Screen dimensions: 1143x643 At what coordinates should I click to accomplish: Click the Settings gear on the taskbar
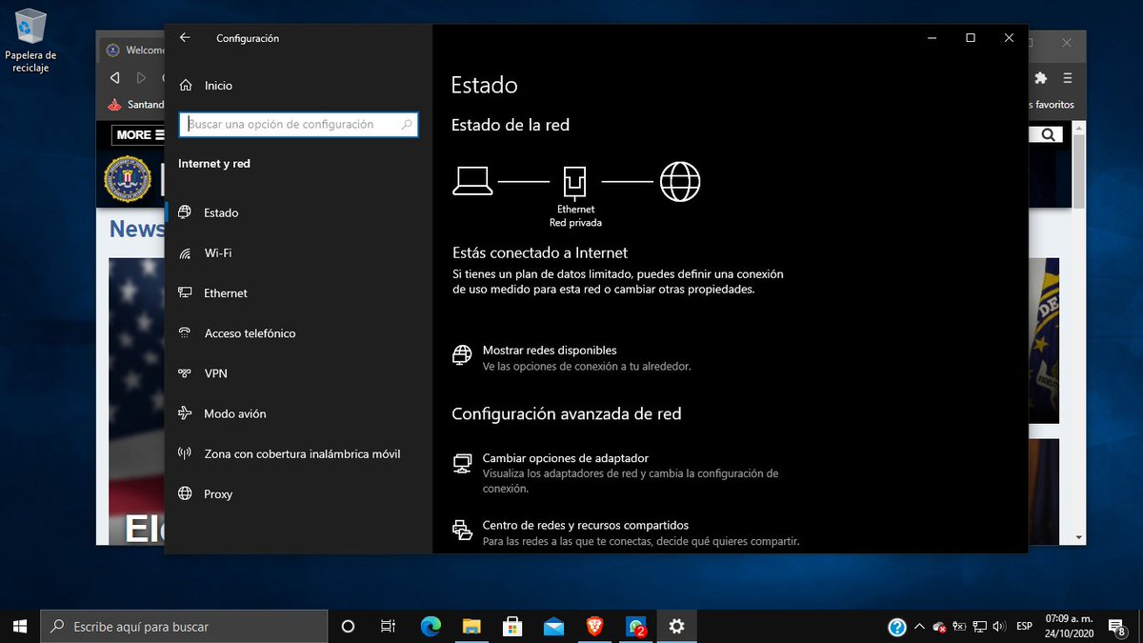coord(676,627)
